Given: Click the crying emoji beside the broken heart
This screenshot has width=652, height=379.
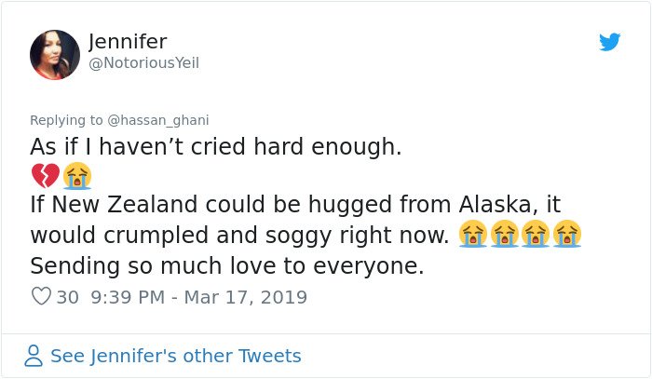Looking at the screenshot, I should 77,175.
